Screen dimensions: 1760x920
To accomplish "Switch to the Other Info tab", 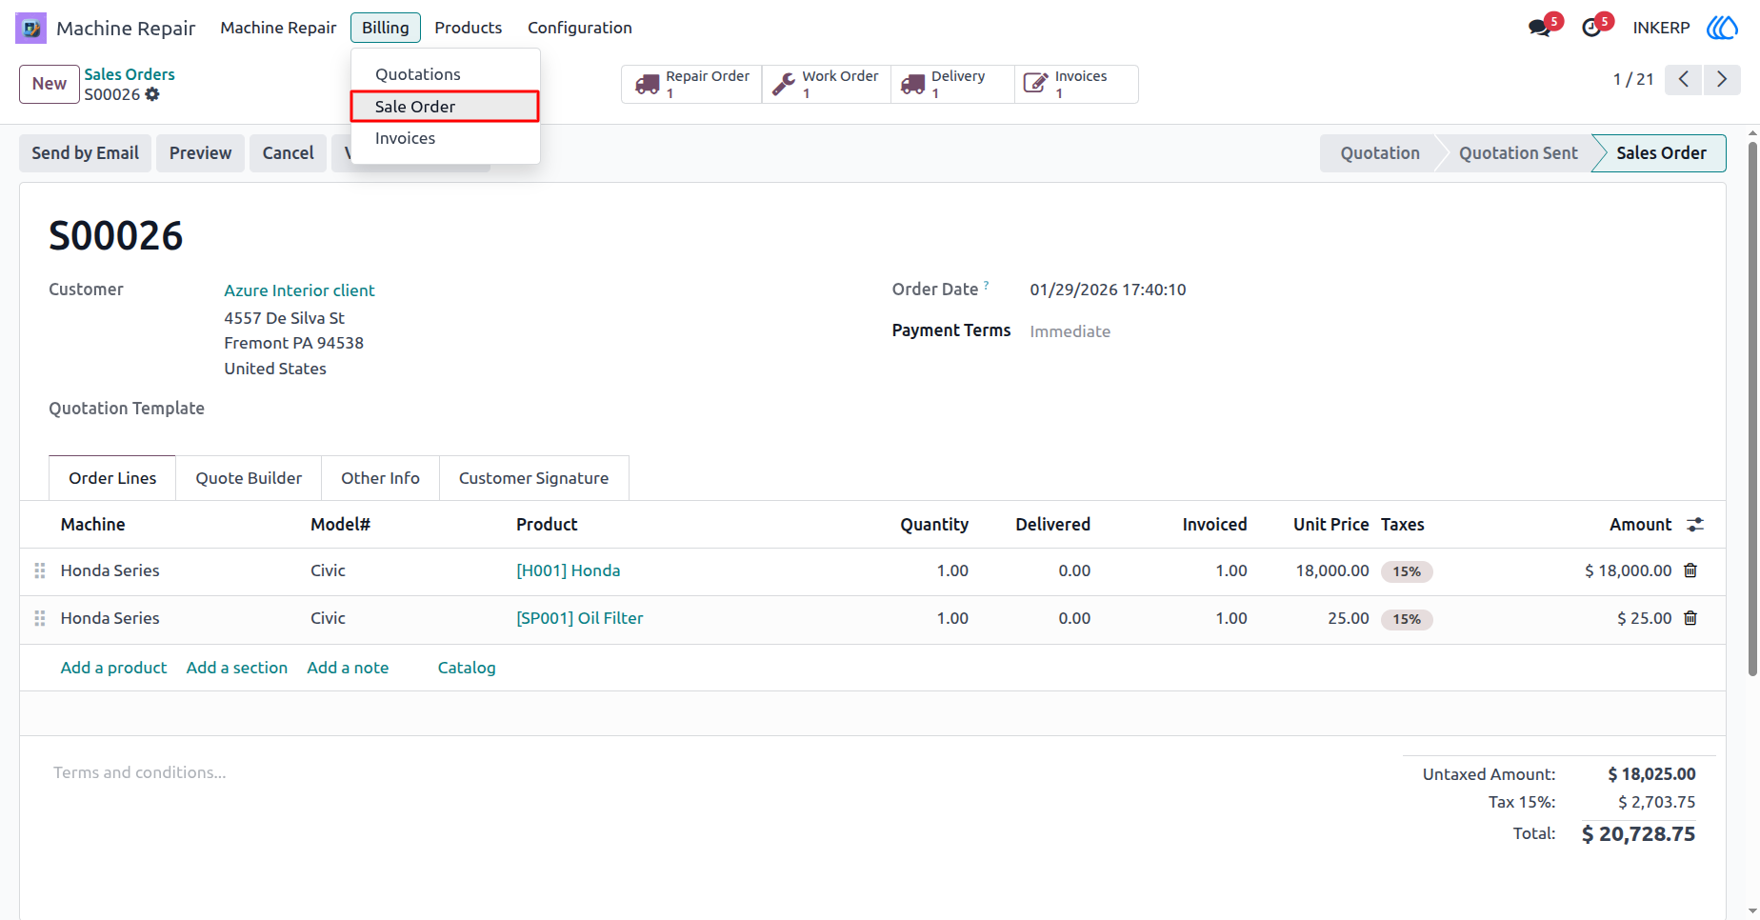I will (380, 478).
